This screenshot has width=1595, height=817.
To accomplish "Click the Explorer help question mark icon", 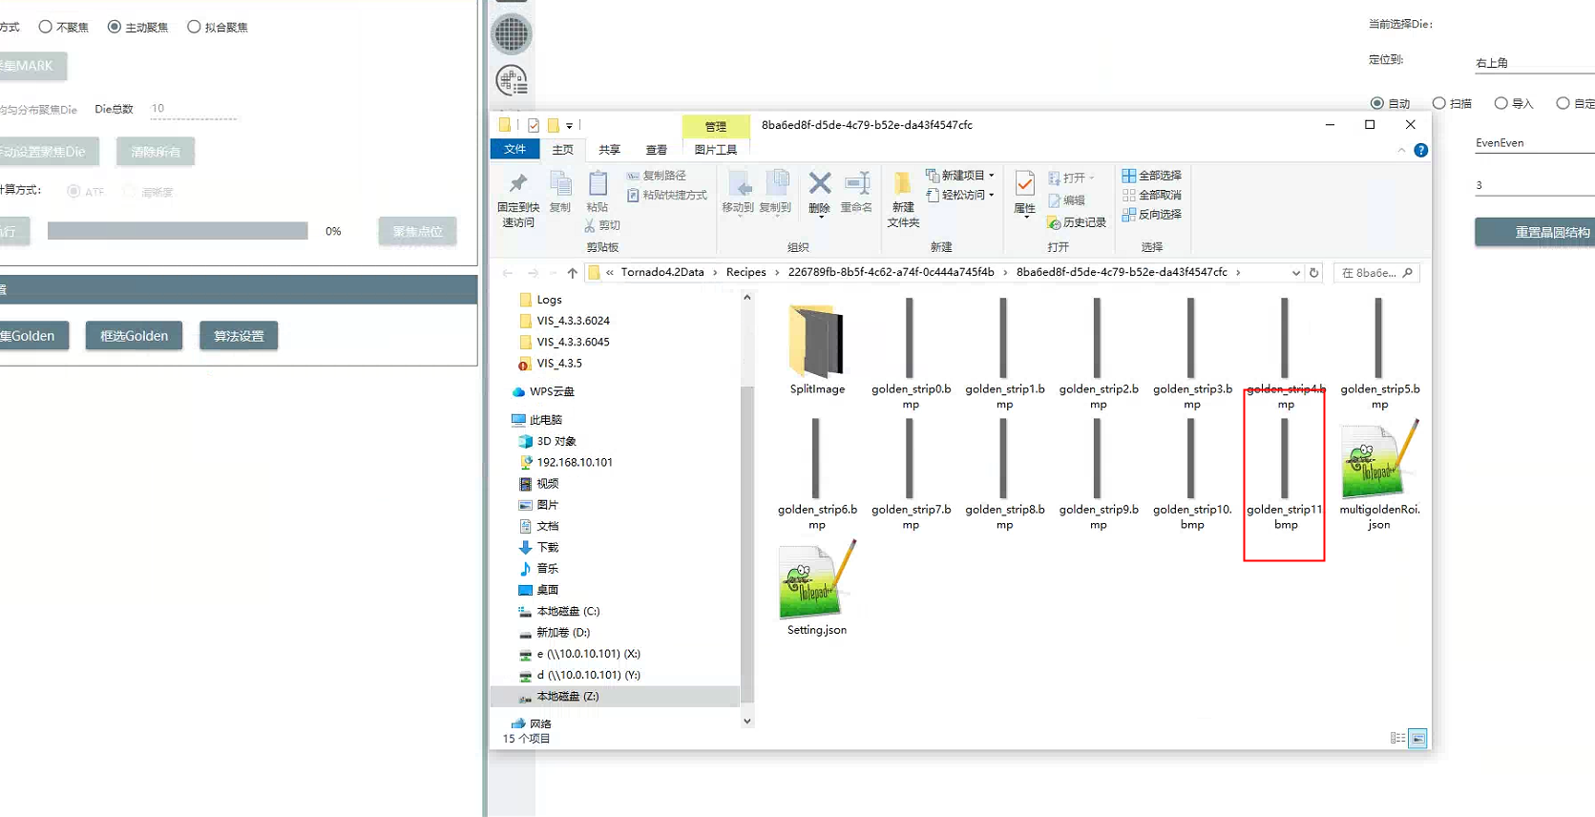I will (x=1420, y=150).
